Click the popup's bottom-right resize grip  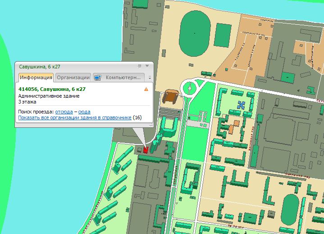coord(151,126)
